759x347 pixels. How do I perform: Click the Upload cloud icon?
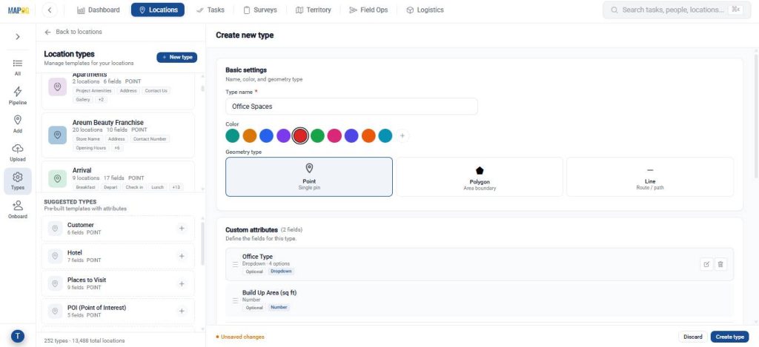pos(18,149)
